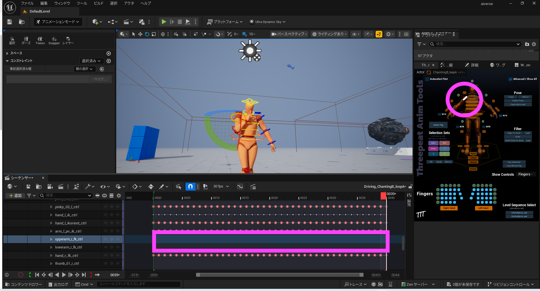Enable the Autoselect First checkbox

coord(427,79)
